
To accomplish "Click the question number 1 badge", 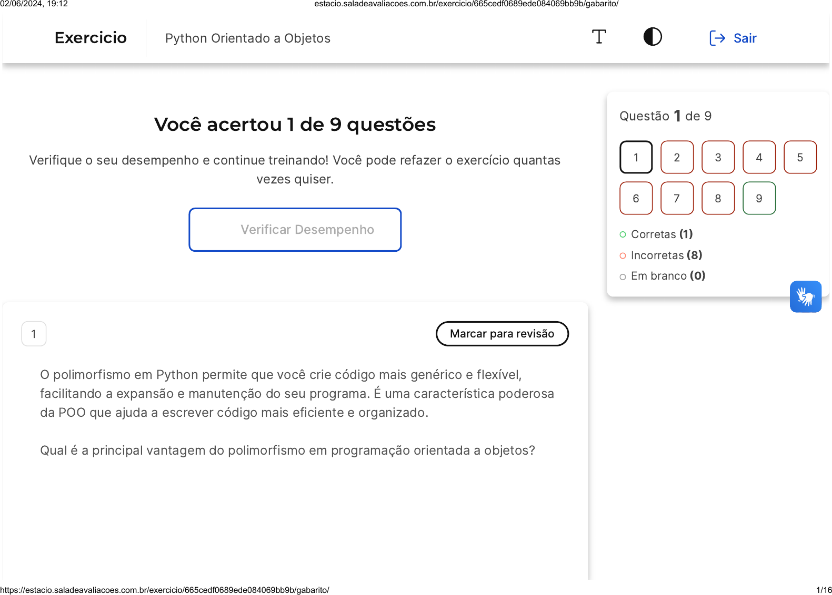I will tap(34, 334).
